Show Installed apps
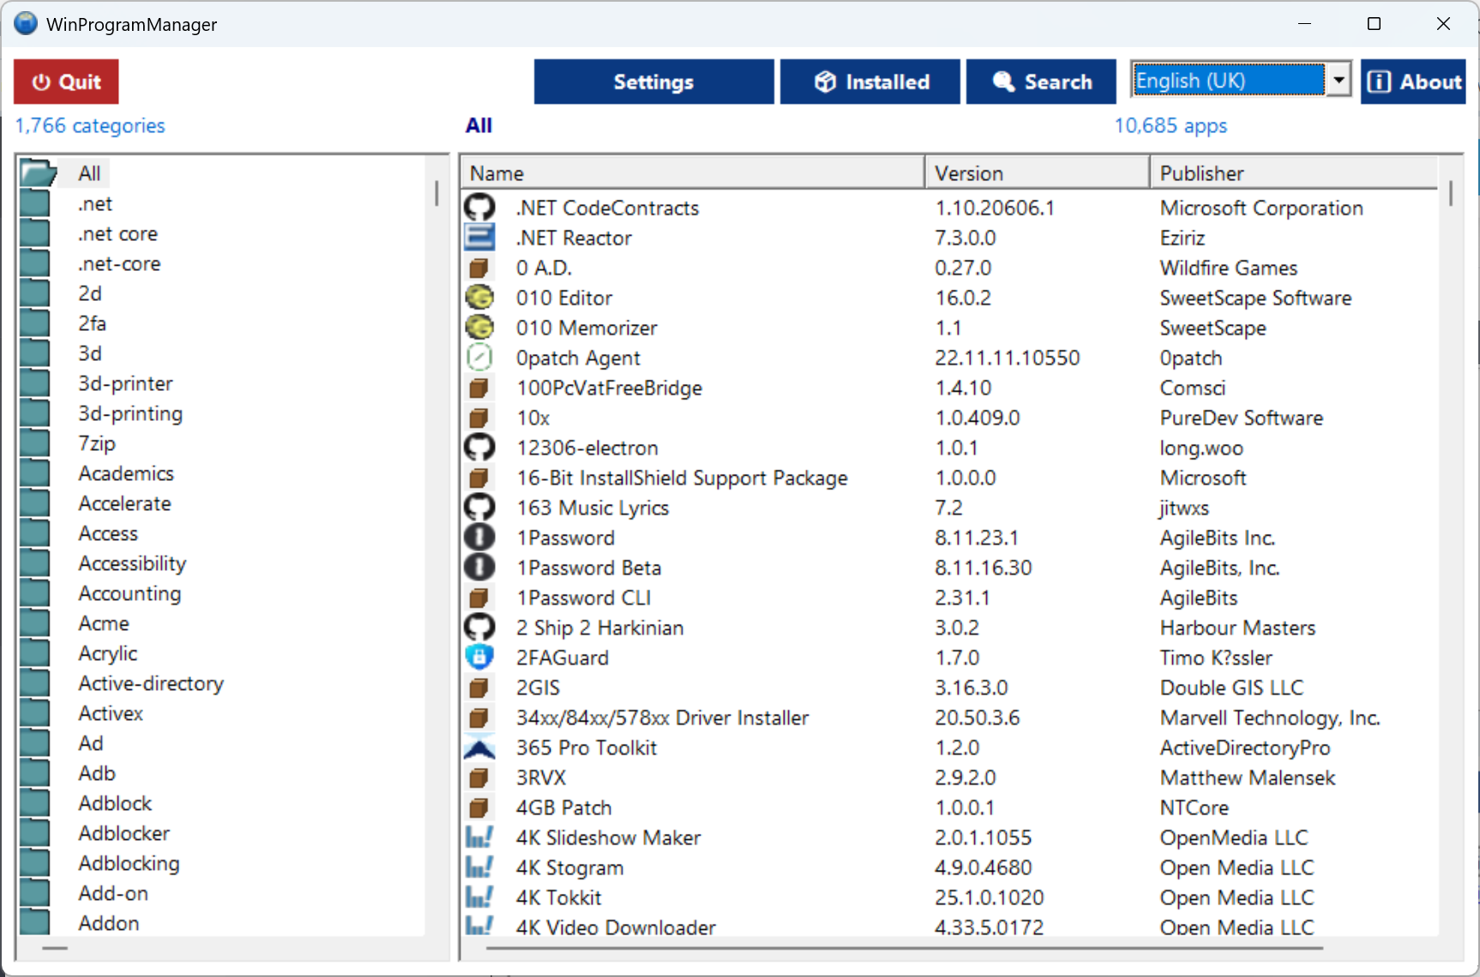Screen dimensions: 1480x977 pos(870,81)
